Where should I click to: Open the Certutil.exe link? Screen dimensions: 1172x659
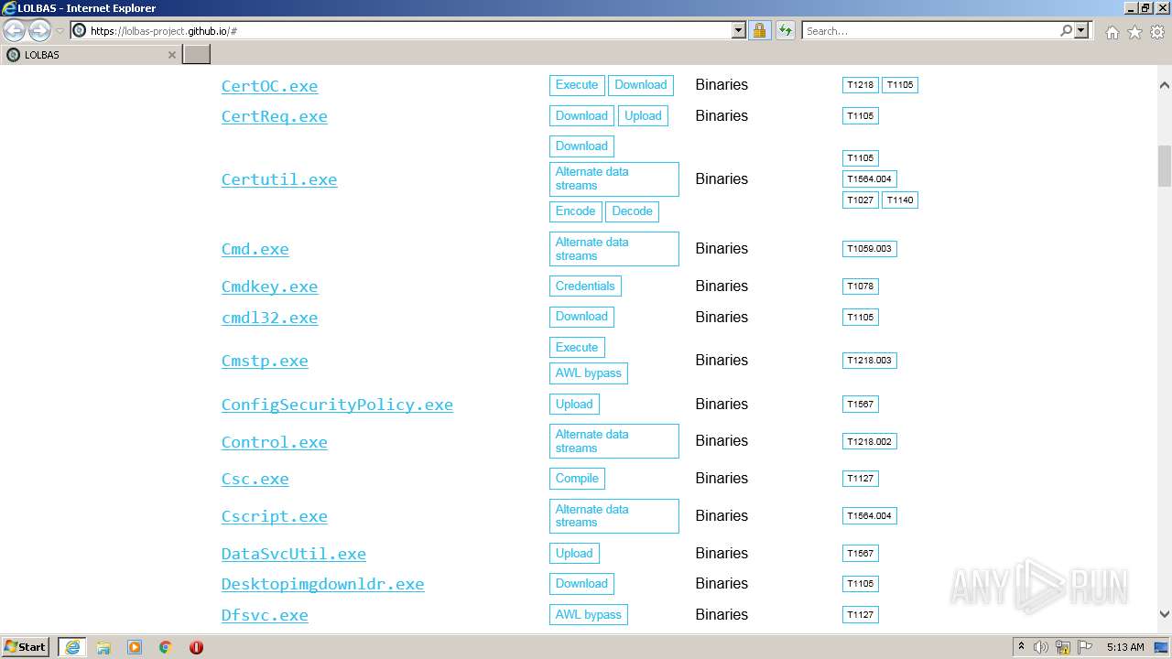[279, 179]
